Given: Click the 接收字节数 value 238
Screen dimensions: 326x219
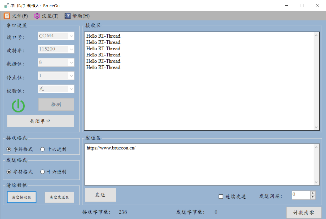Looking at the screenshot, I should coord(123,212).
